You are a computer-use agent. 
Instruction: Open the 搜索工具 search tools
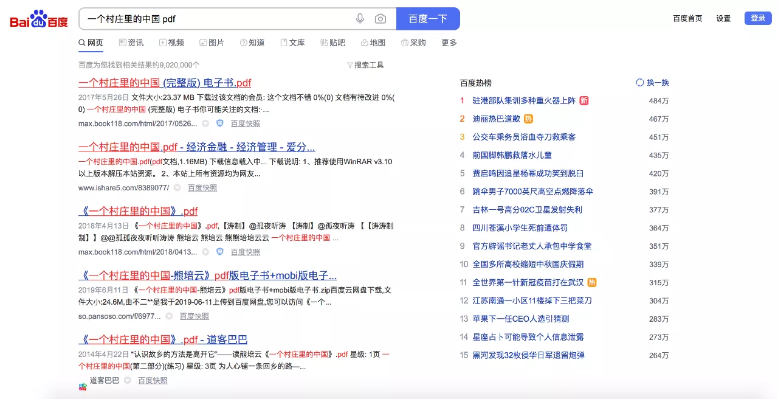(365, 65)
